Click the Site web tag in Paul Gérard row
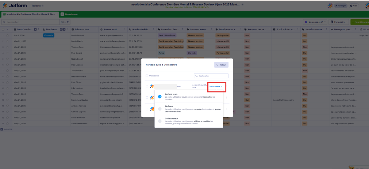 click(192, 53)
